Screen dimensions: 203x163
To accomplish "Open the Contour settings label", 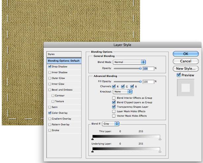I will click(x=60, y=96).
